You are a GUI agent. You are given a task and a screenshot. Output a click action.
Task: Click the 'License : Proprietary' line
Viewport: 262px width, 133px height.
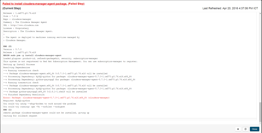coord(16,28)
